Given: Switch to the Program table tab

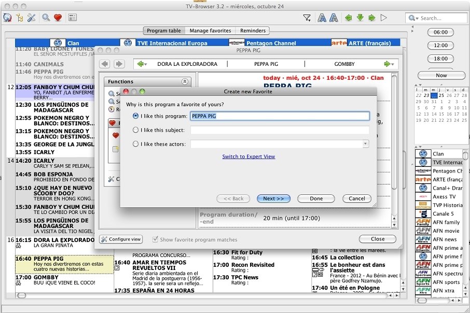Looking at the screenshot, I should pyautogui.click(x=163, y=31).
